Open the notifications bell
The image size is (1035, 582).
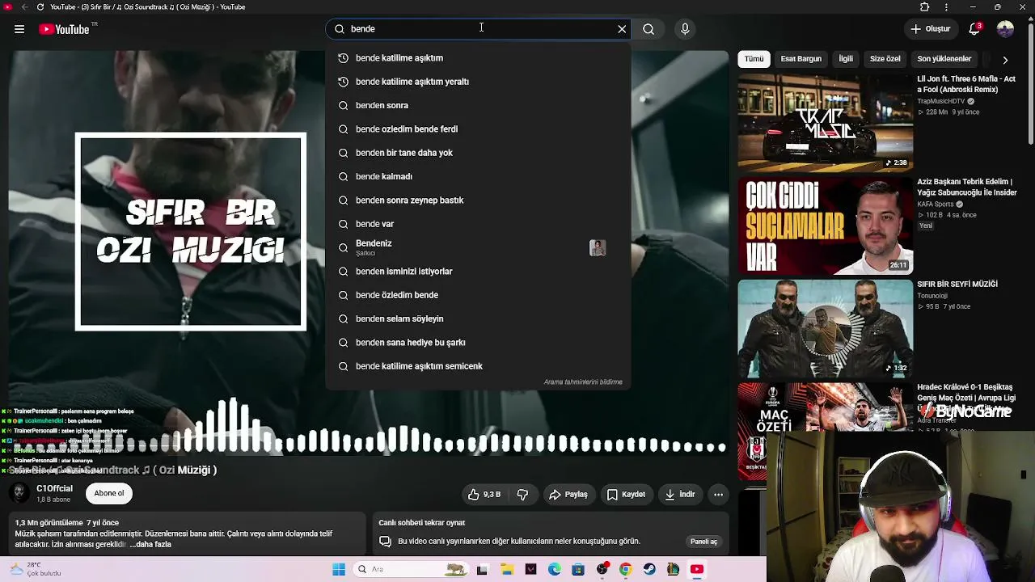coord(975,29)
